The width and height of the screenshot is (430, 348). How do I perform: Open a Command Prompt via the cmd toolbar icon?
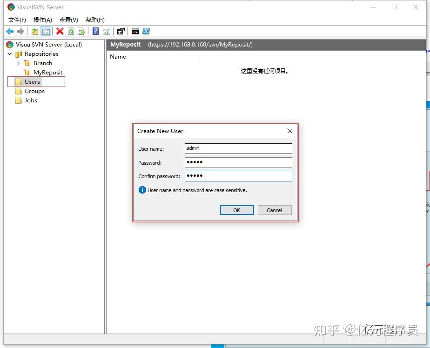click(x=135, y=31)
